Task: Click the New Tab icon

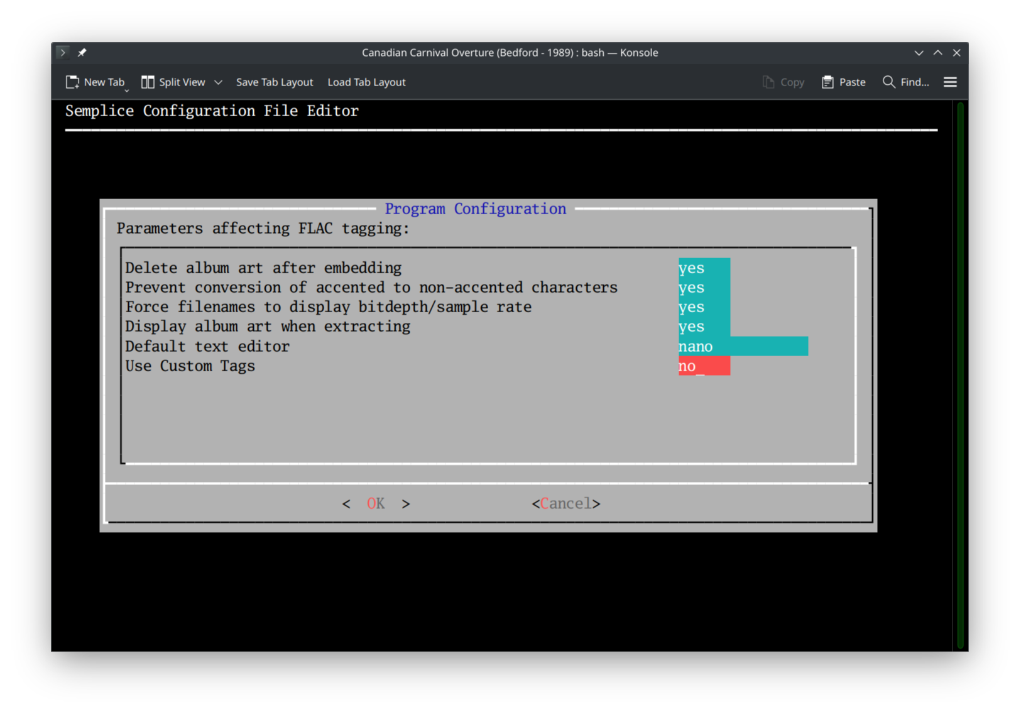Action: pyautogui.click(x=72, y=82)
